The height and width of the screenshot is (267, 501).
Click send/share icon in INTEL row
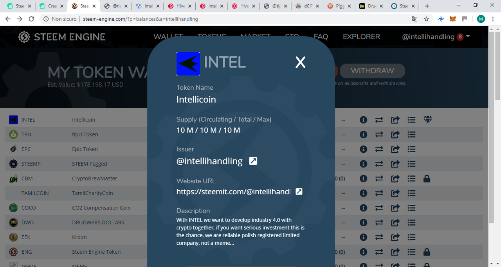click(x=395, y=120)
